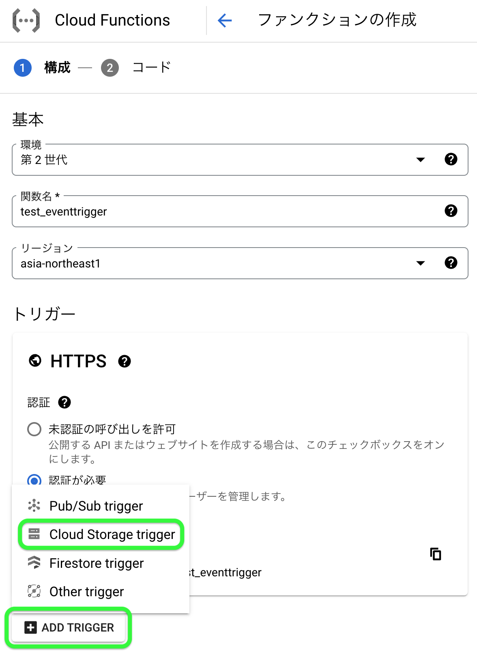
Task: Click inside the 関数名 text field
Action: click(162, 211)
